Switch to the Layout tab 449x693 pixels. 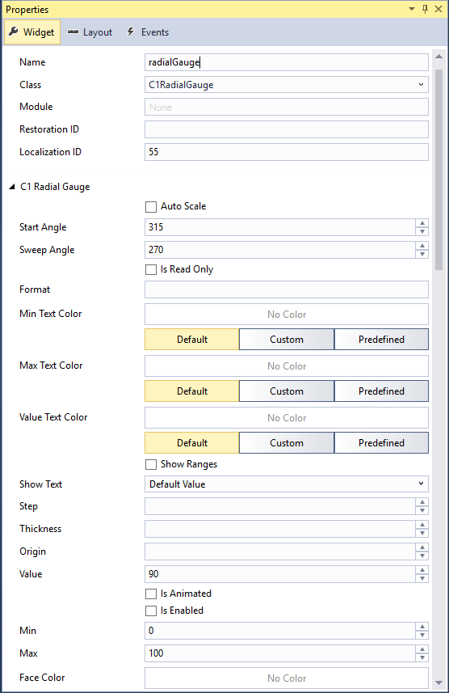(90, 32)
